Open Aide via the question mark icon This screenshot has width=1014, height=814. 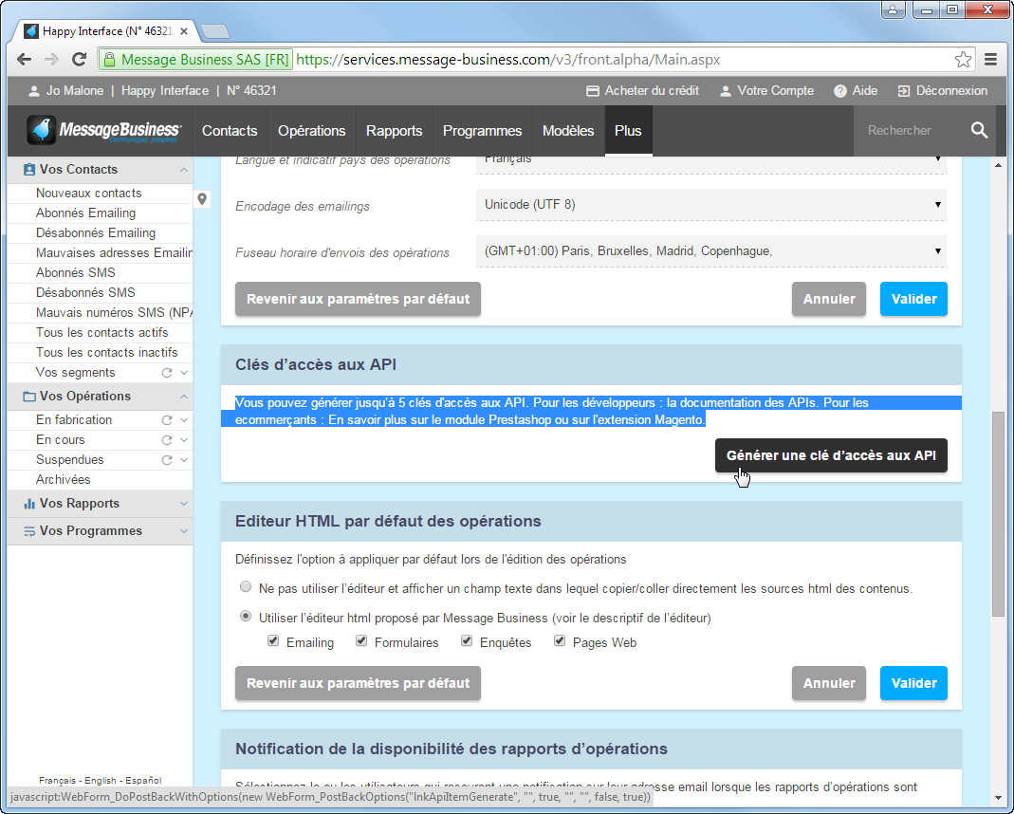click(x=841, y=91)
